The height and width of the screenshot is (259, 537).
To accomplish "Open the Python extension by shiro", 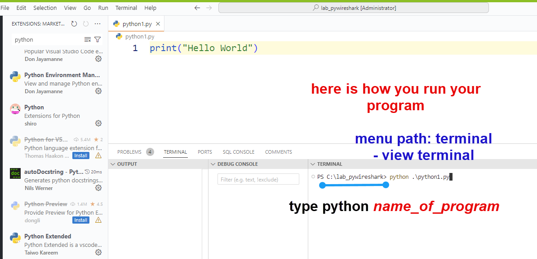I will click(56, 116).
